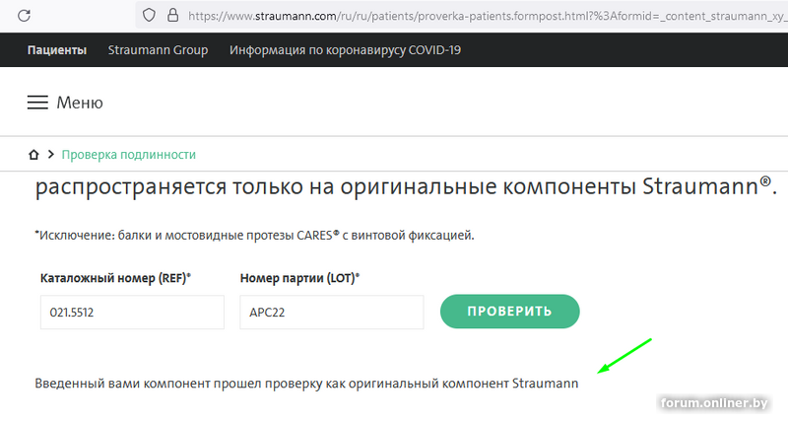The height and width of the screenshot is (424, 788).
Task: Click the green arrow annotation
Action: pyautogui.click(x=626, y=355)
